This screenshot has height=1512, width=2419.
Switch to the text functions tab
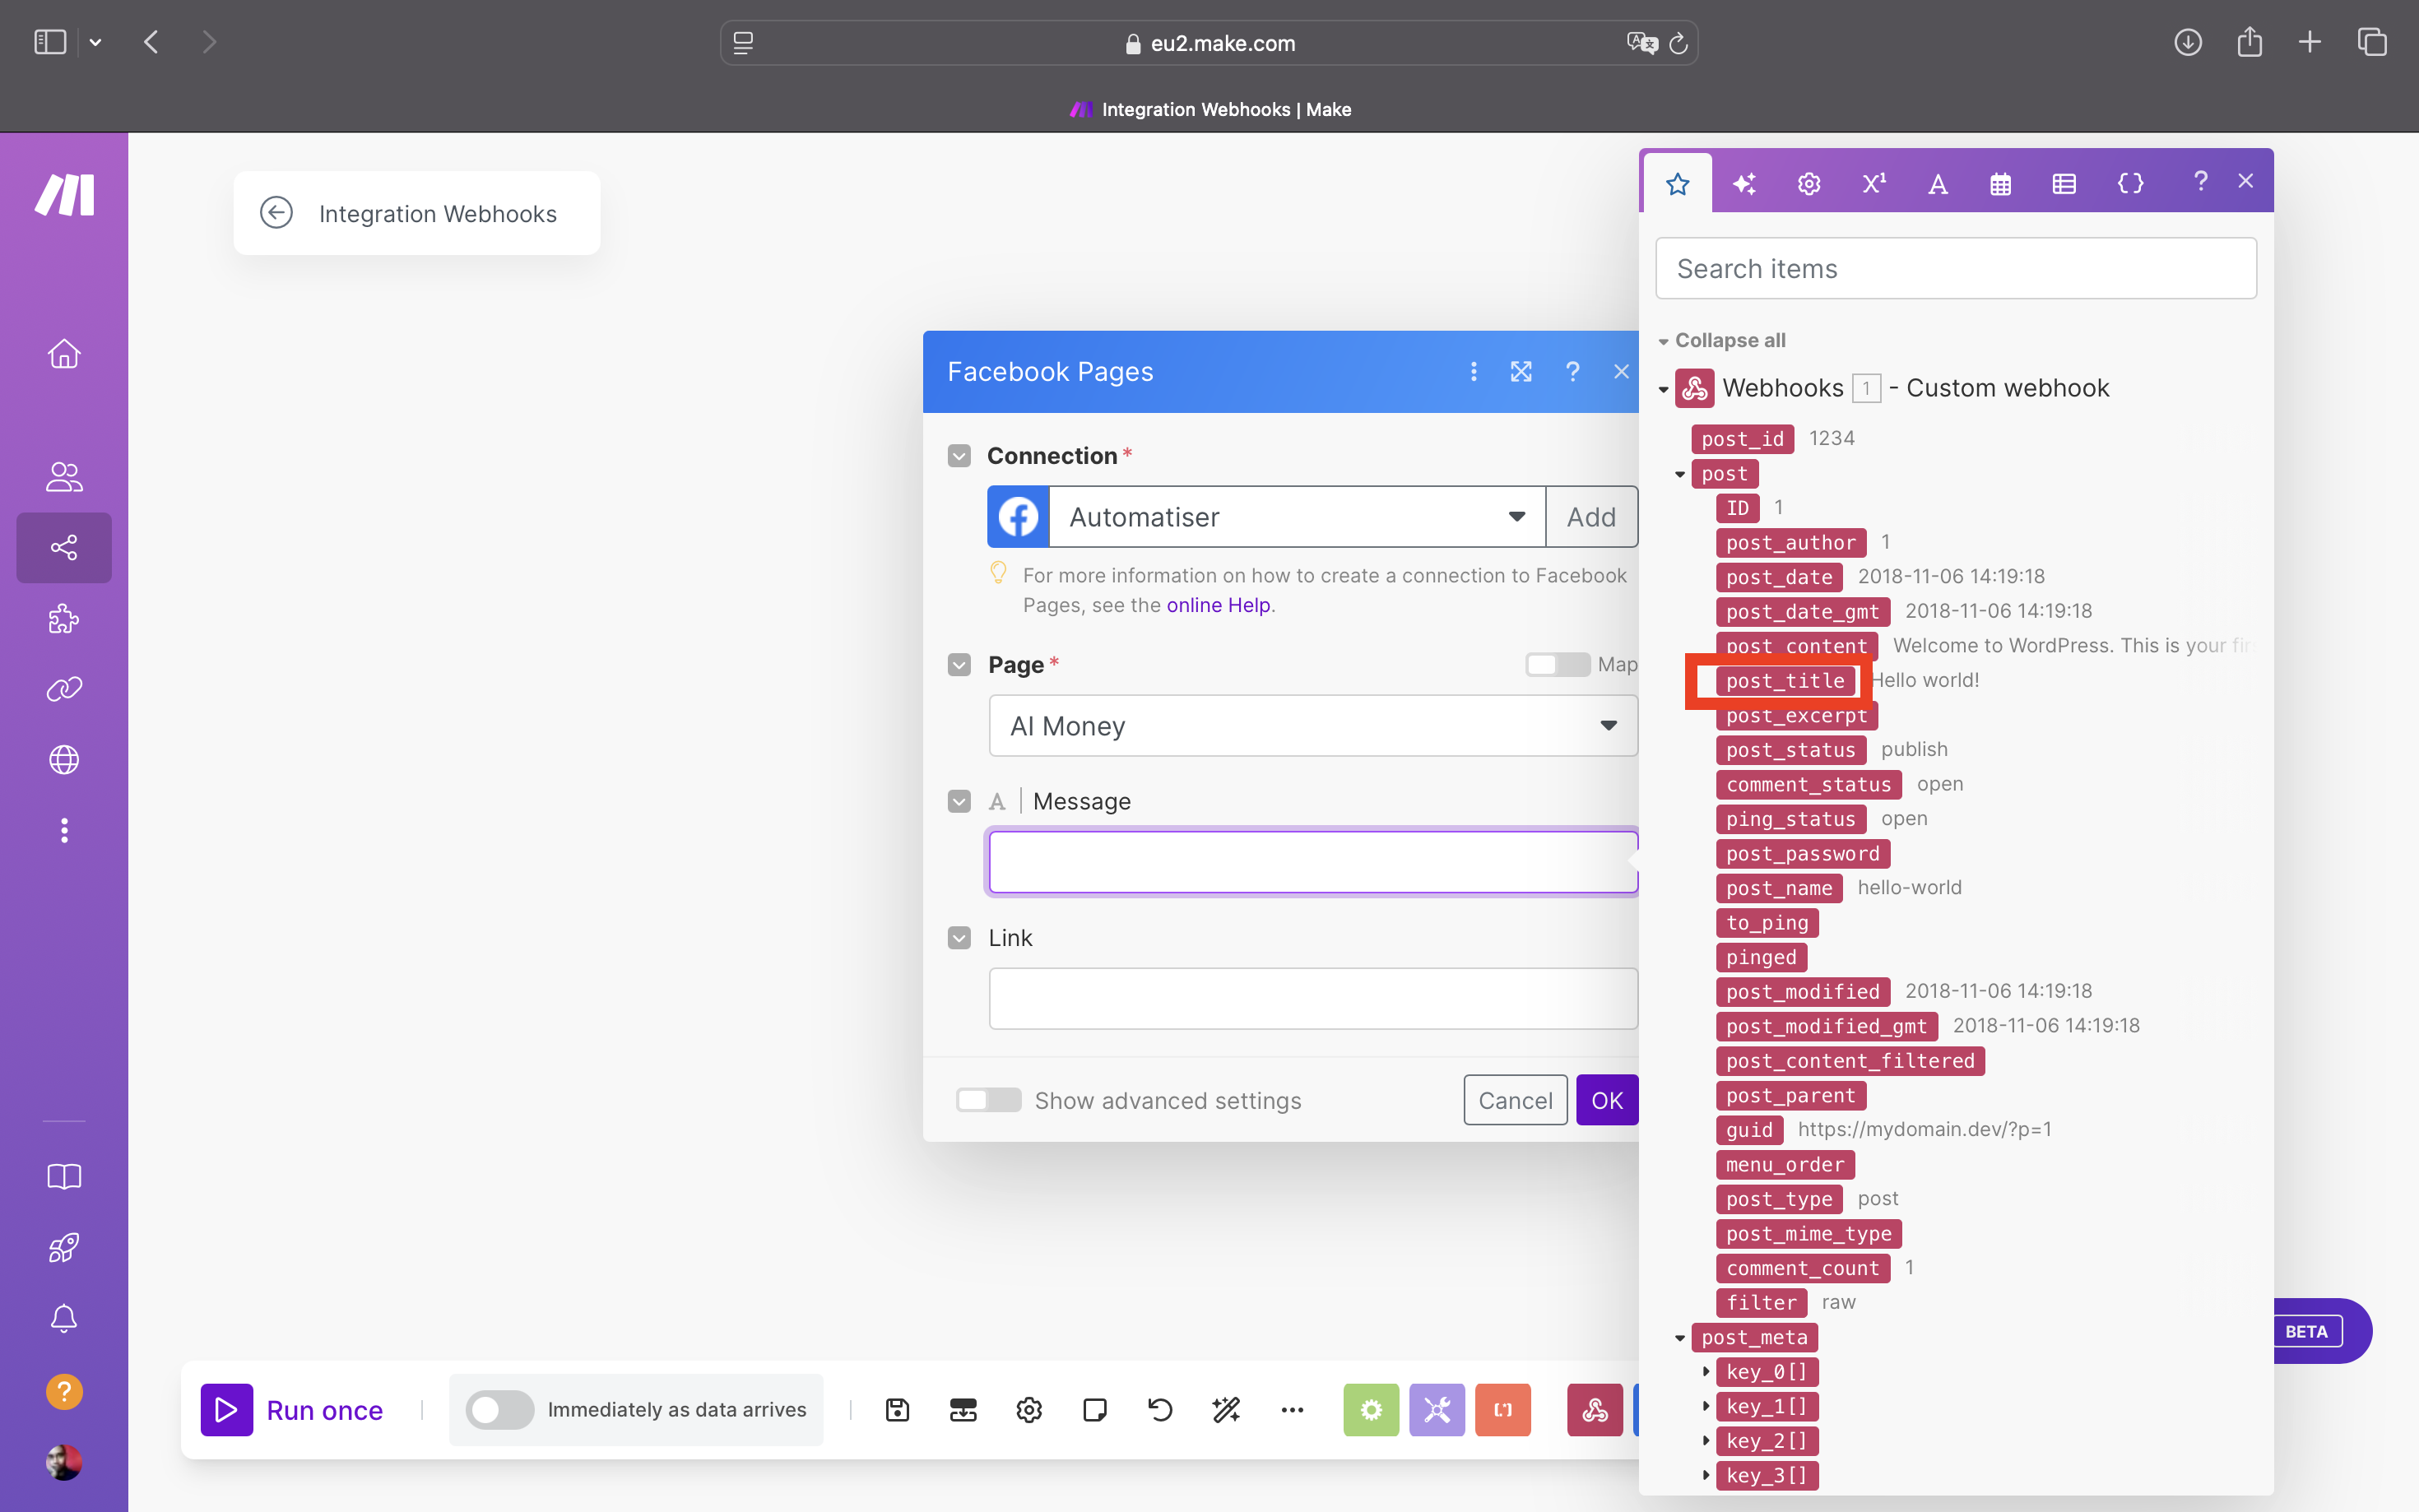pyautogui.click(x=1937, y=183)
